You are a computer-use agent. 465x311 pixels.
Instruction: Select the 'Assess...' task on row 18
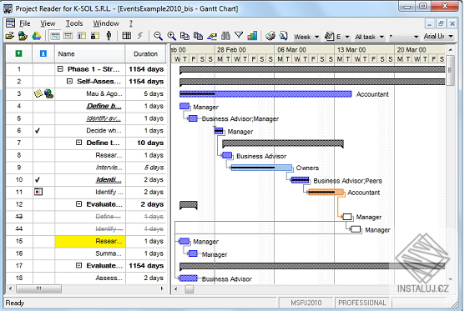pos(109,278)
